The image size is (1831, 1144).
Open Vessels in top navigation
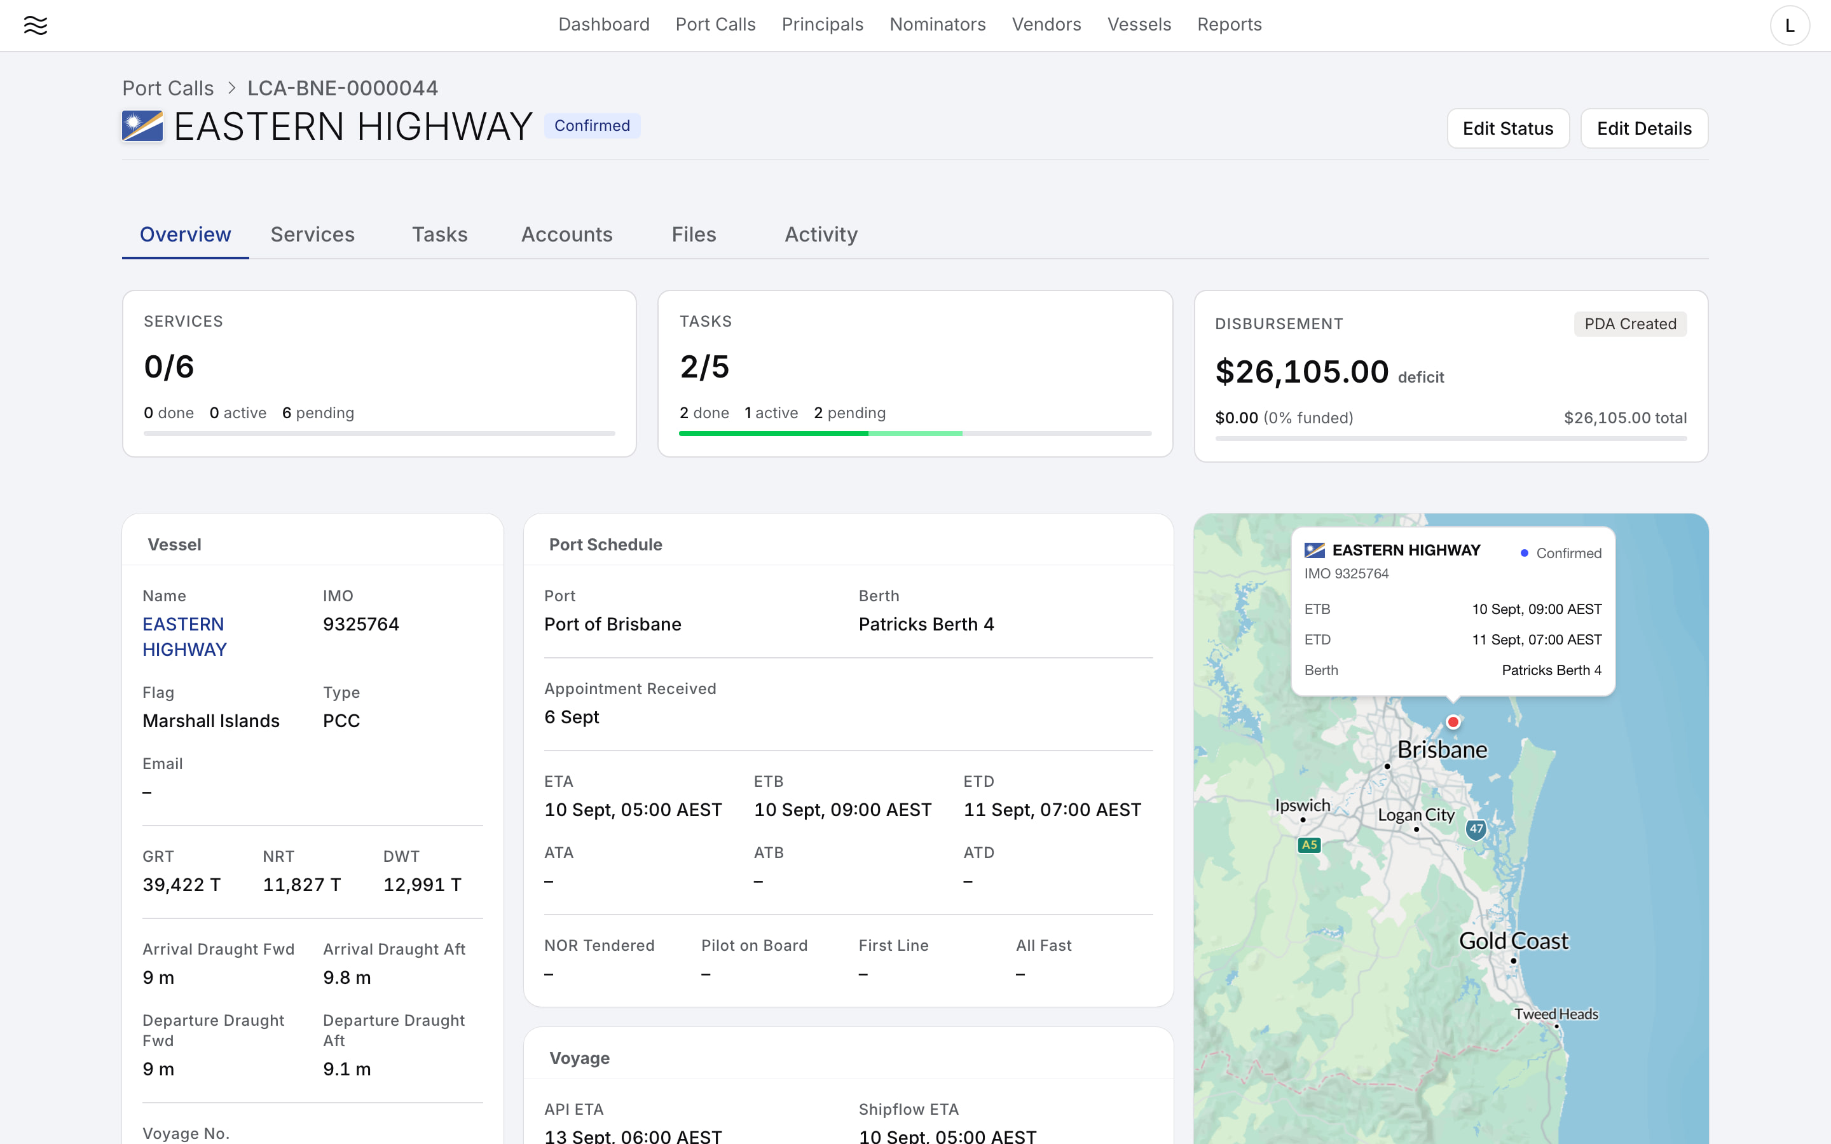click(1139, 25)
